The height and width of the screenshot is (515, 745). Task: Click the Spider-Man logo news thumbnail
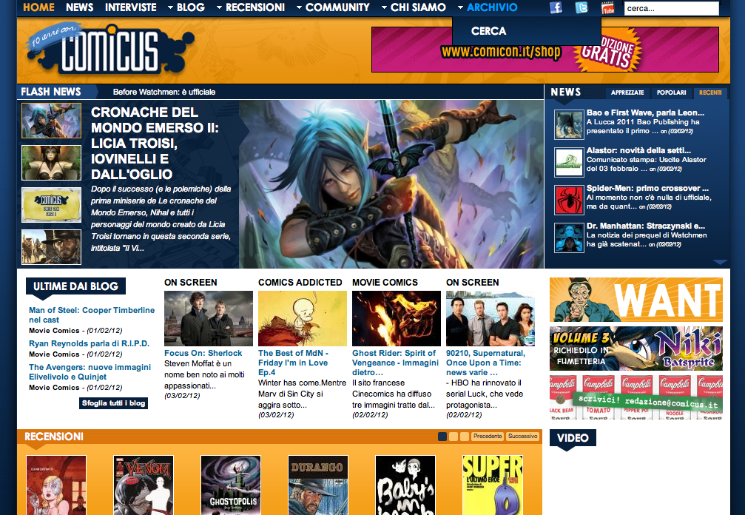[x=569, y=200]
